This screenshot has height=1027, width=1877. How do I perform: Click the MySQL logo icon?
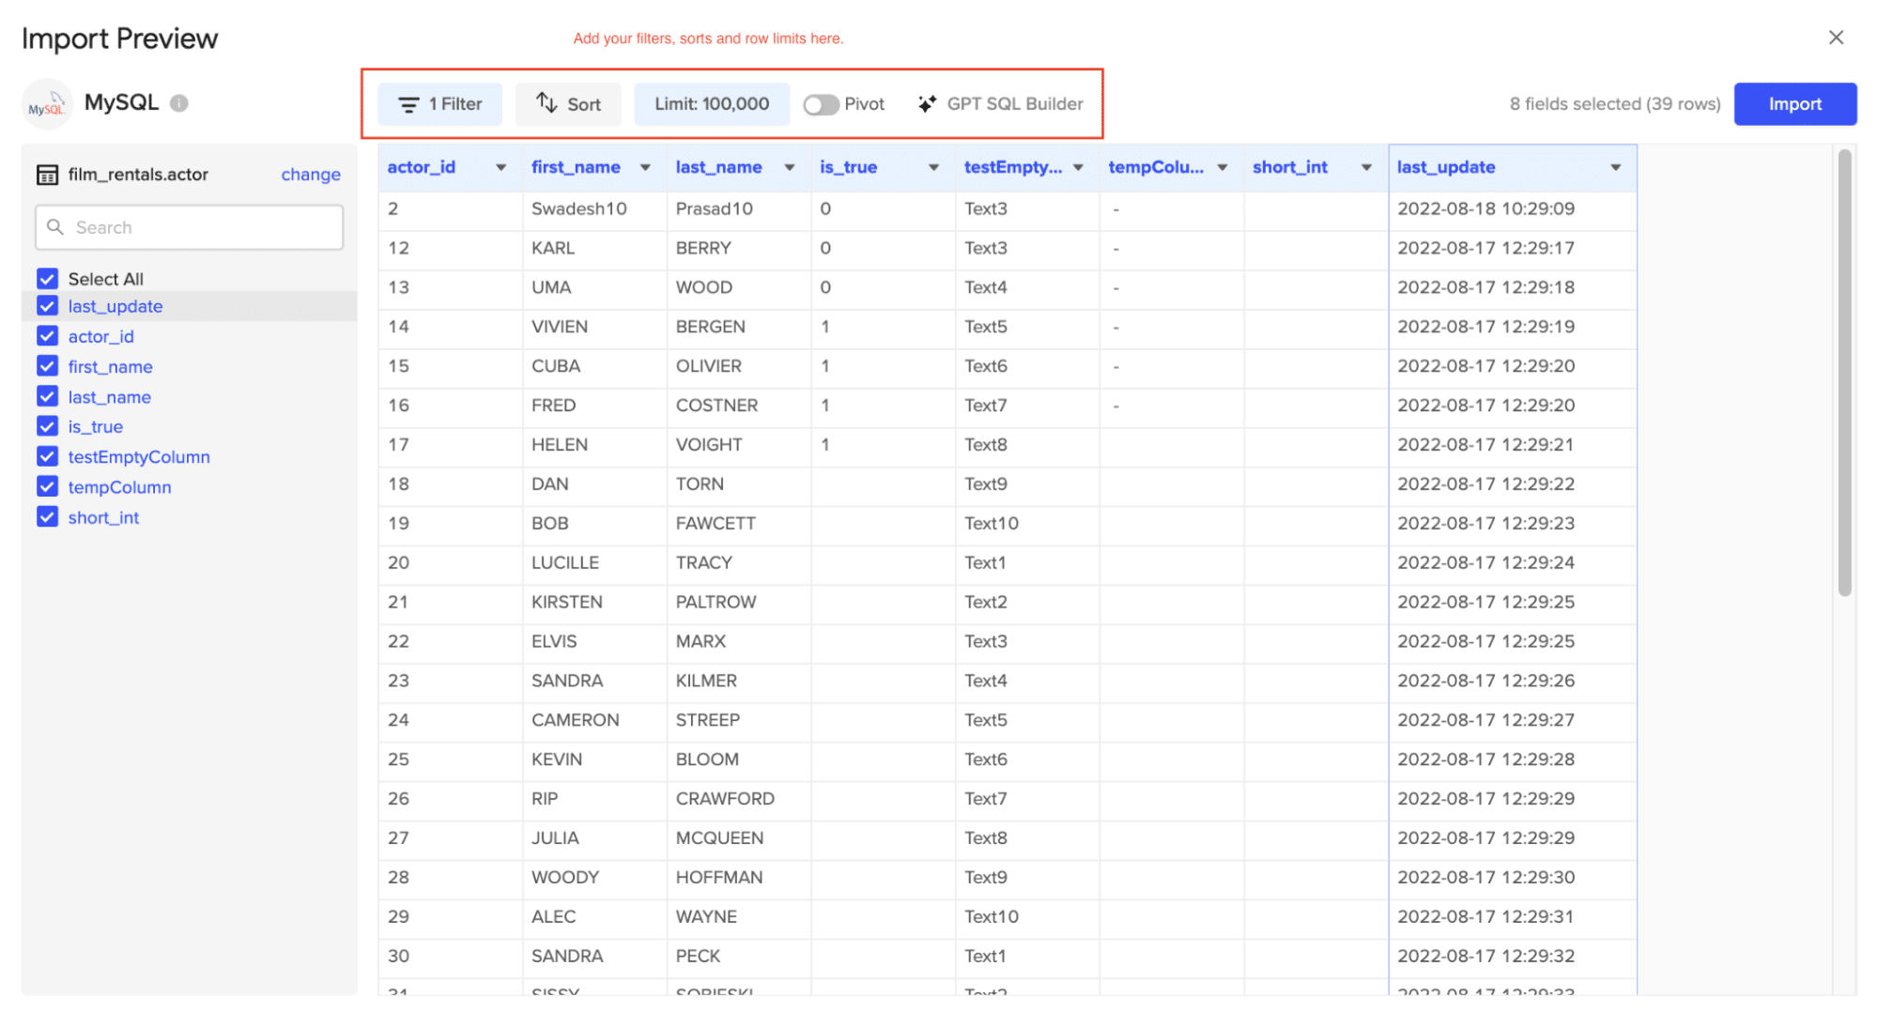pos(47,104)
